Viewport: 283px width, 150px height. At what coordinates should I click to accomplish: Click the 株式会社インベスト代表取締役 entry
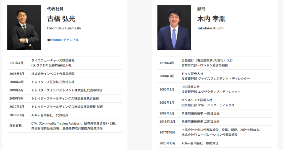pyautogui.click(x=53, y=74)
